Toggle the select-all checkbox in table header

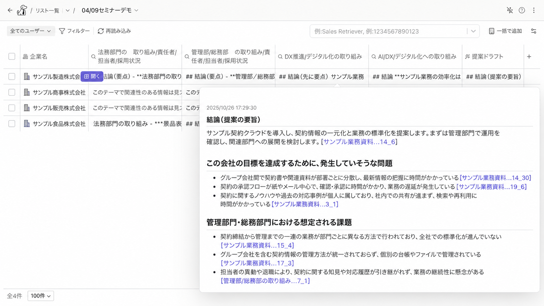[x=12, y=56]
